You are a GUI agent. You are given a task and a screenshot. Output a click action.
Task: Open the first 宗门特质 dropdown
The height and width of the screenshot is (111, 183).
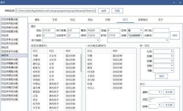(71, 40)
